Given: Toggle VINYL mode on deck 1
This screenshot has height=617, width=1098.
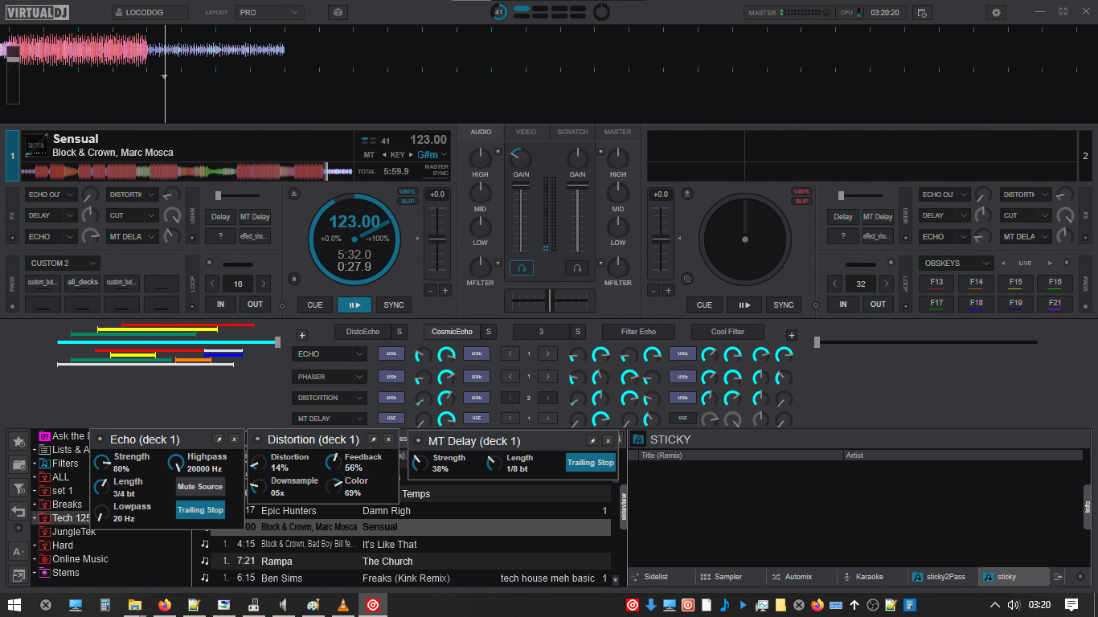Looking at the screenshot, I should coord(408,191).
